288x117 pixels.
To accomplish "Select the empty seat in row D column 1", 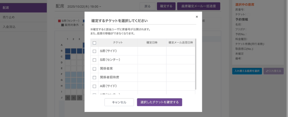I will (67, 63).
